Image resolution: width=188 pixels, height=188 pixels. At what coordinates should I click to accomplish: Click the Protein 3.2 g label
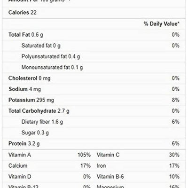[24, 143]
